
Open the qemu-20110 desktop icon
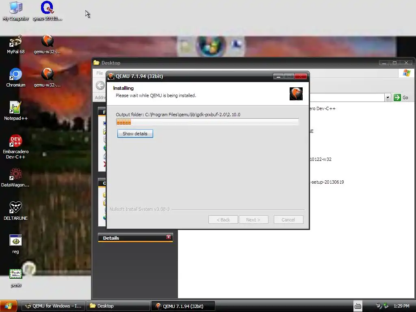(47, 11)
